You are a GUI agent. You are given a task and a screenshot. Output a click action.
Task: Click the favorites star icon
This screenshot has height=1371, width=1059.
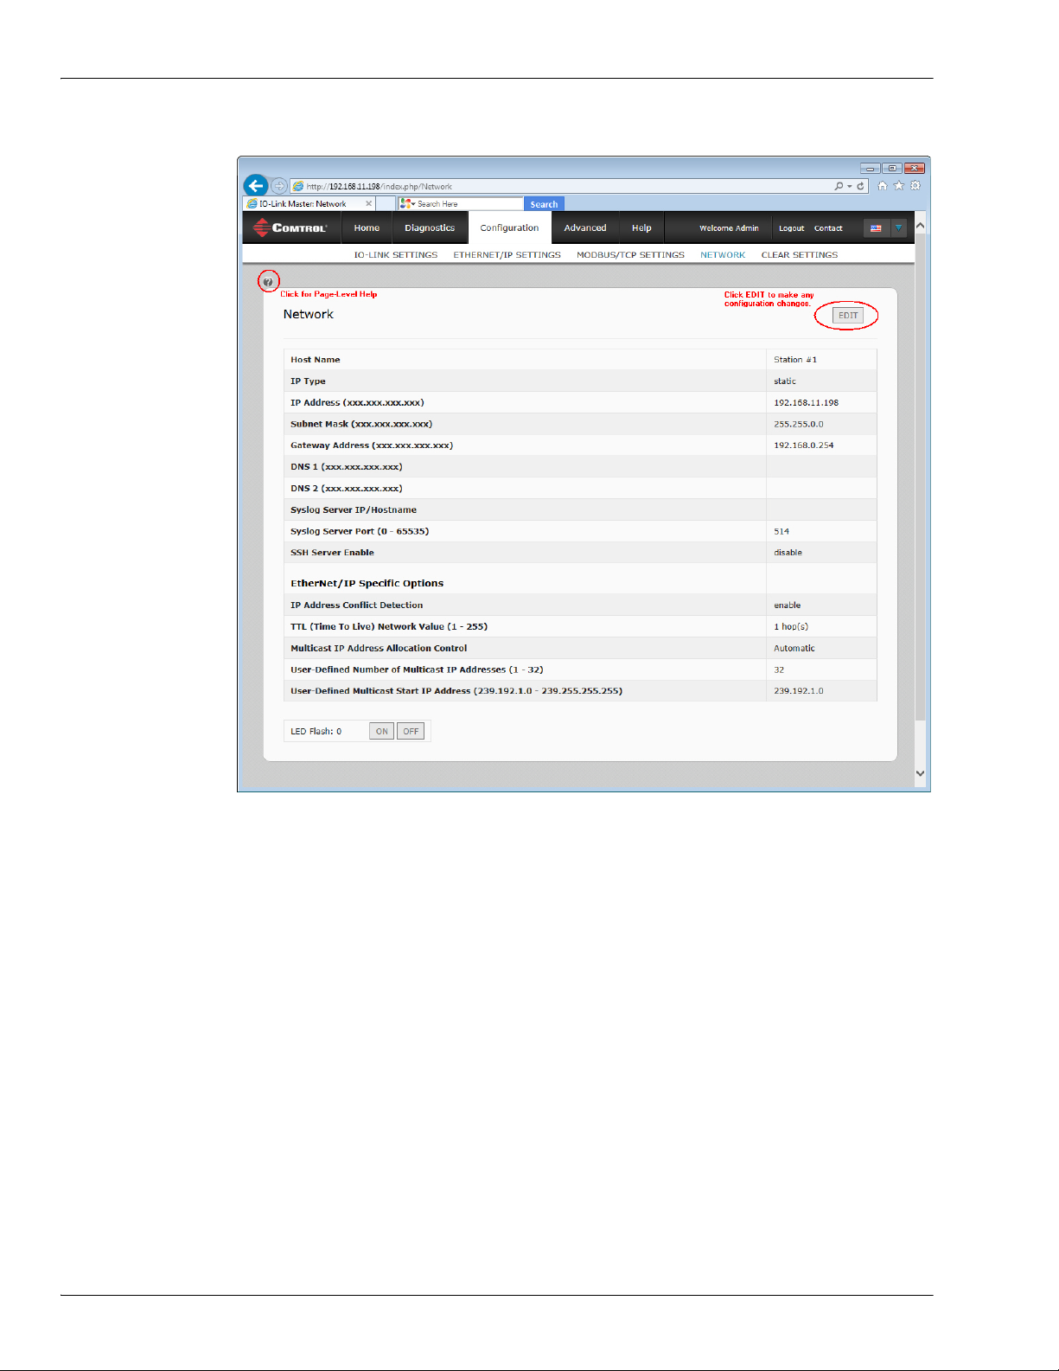[x=899, y=185]
